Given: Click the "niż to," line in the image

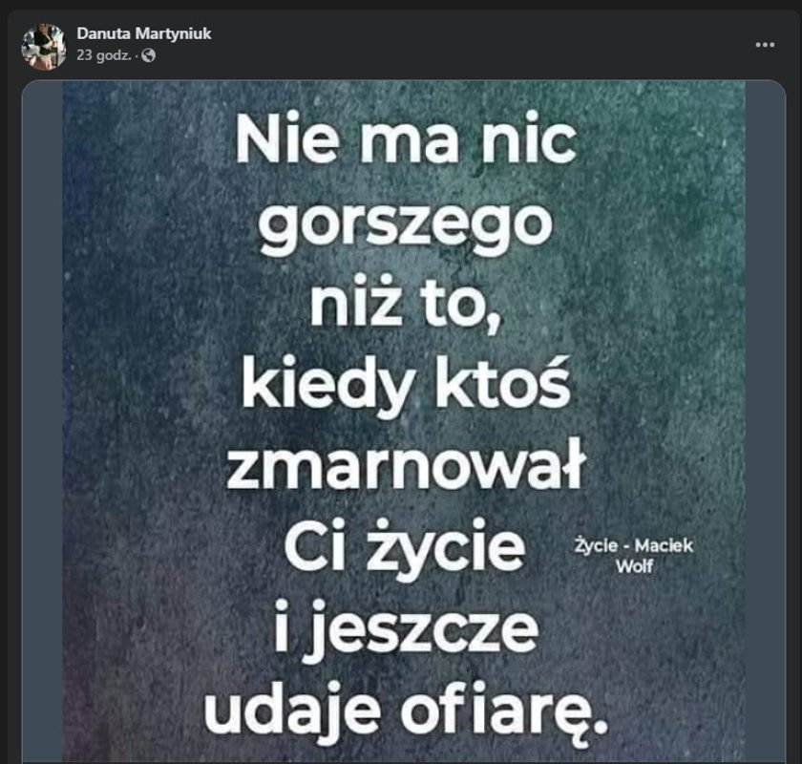Looking at the screenshot, I should pos(407,304).
